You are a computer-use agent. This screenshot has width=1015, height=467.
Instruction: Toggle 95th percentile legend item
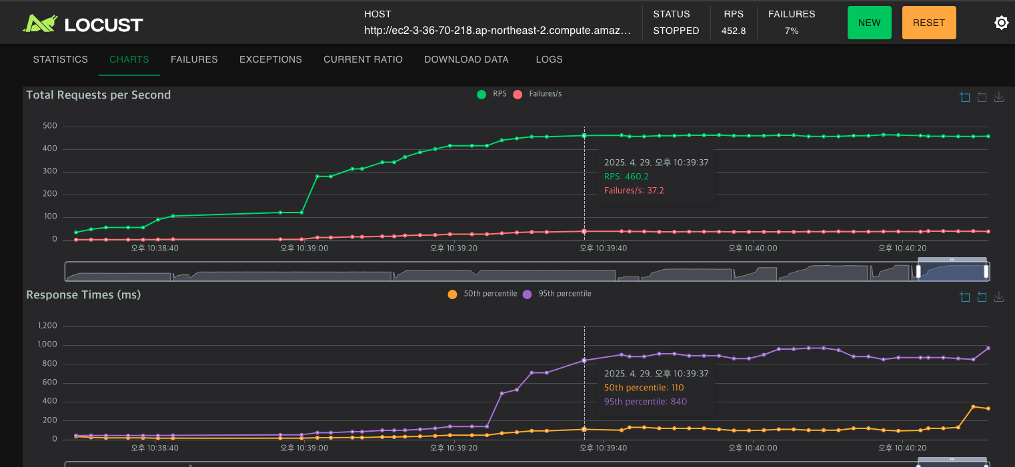(x=557, y=294)
